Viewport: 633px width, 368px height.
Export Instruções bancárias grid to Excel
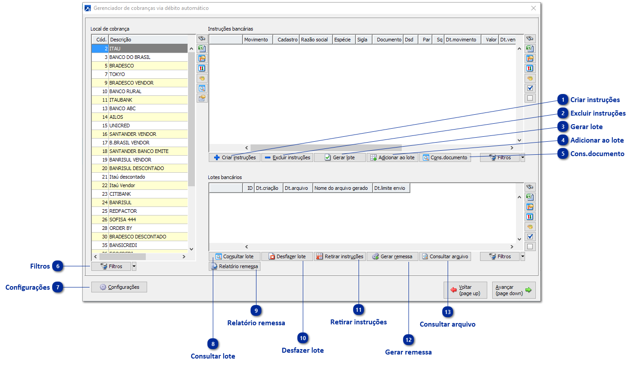coord(530,49)
